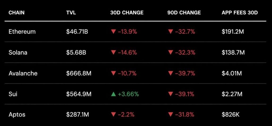Click Sui's red 90D down-arrow icon
272x126 pixels.
tap(171, 94)
